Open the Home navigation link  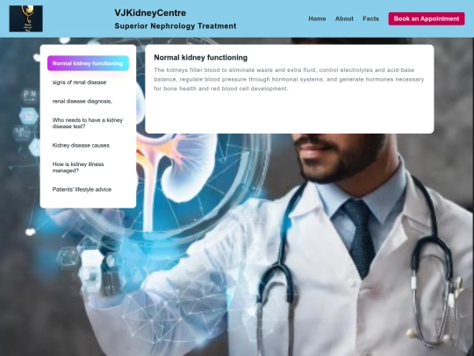(x=317, y=18)
